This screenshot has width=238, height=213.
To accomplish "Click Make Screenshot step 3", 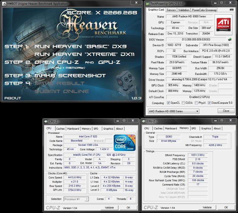I will (x=70, y=75).
